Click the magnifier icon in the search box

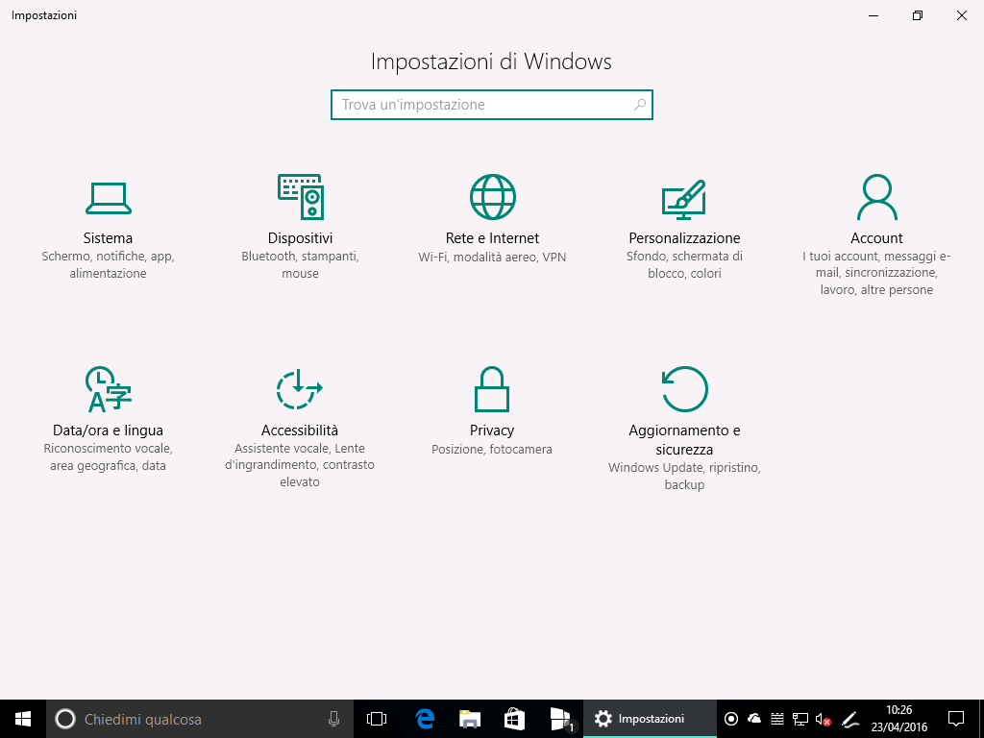(639, 104)
